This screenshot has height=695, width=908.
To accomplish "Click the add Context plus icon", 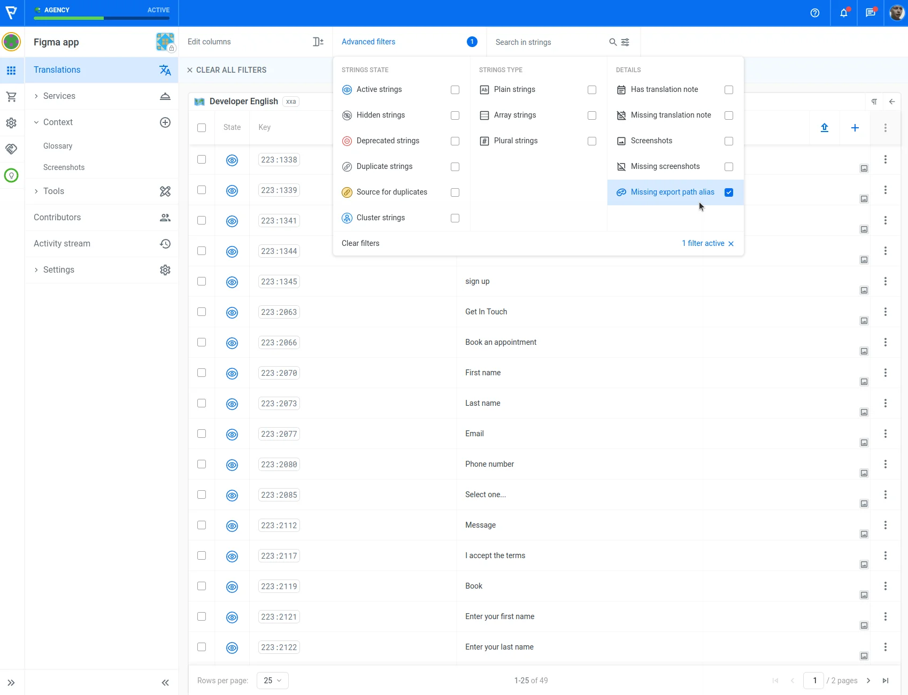I will 165,122.
